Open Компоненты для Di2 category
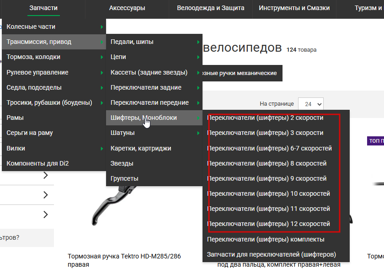384x274 pixels. coord(54,163)
